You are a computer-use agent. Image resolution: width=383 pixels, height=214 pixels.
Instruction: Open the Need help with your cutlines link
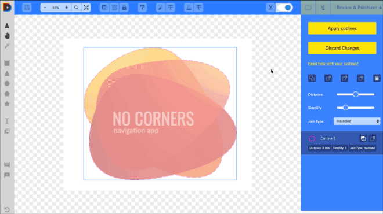(333, 64)
